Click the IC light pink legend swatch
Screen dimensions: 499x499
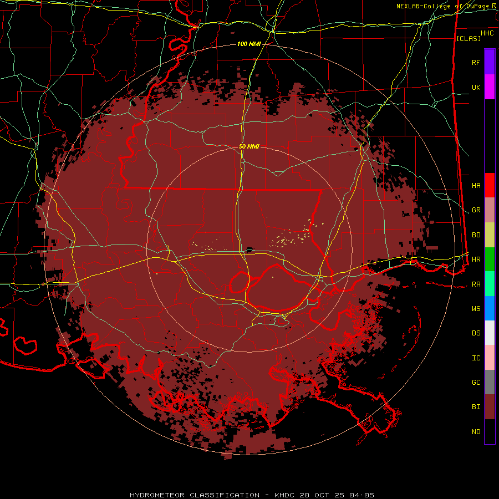(x=490, y=358)
